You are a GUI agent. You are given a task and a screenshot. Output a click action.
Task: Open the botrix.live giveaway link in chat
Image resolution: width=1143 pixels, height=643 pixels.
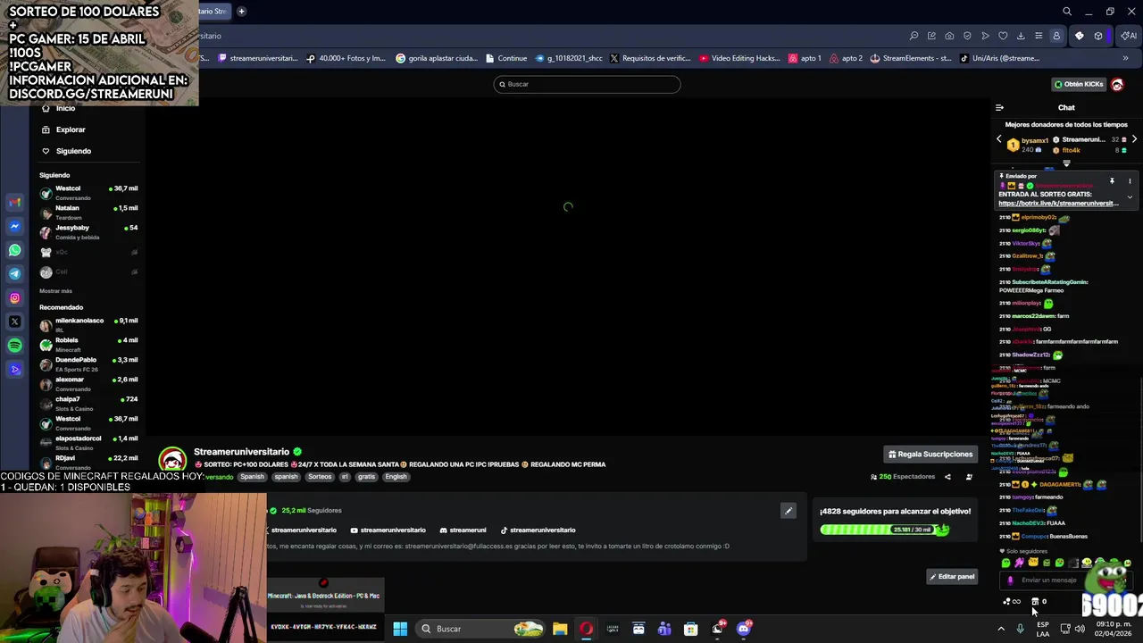1058,204
